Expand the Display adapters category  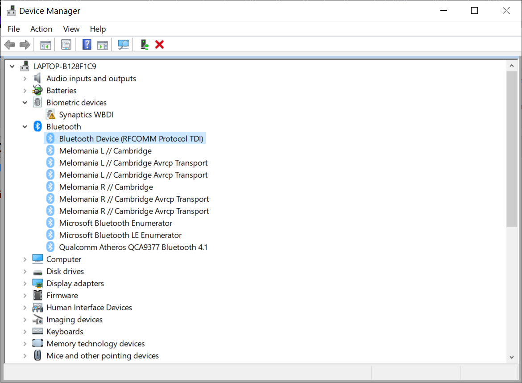25,283
